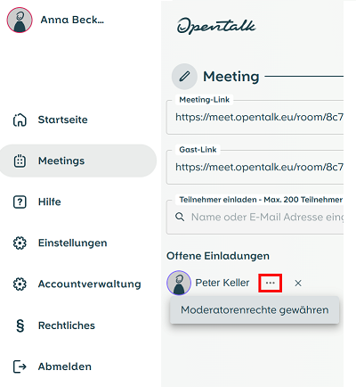Screen dimensions: 356x387
Task: Click the Einstellungen gear icon
Action: pos(20,243)
